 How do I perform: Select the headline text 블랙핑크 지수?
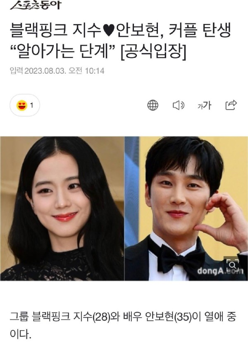57,31
